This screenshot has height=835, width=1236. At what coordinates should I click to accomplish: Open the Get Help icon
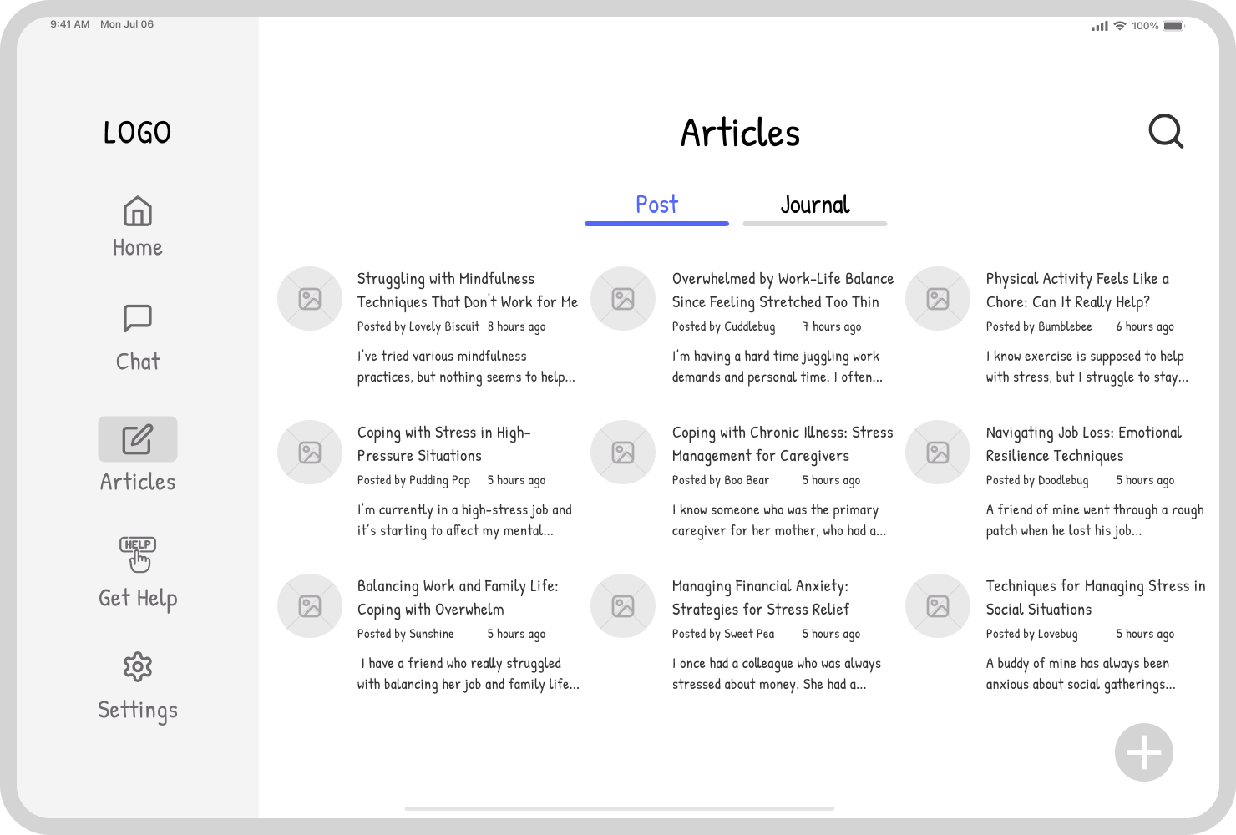(137, 553)
